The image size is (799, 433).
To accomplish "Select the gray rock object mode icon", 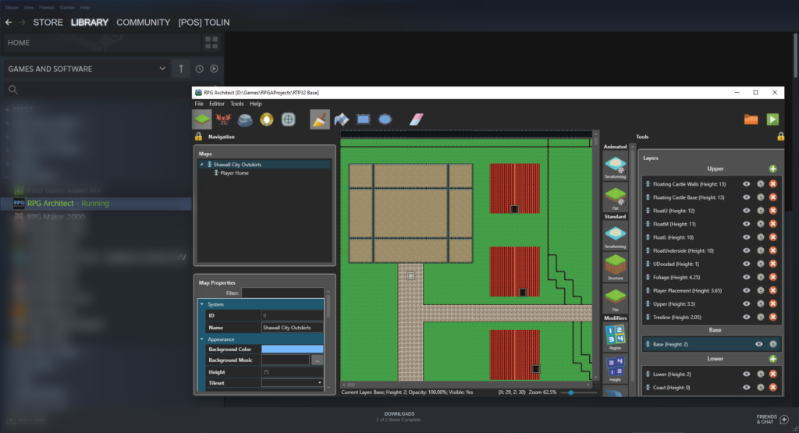I will (245, 119).
